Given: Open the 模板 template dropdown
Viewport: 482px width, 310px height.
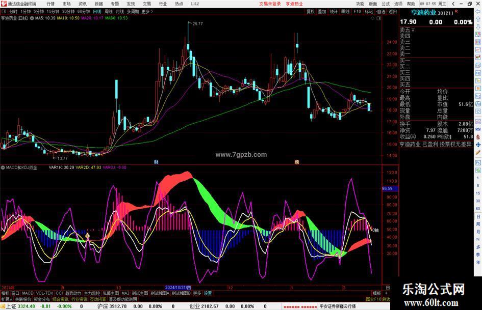Looking at the screenshot, I should pyautogui.click(x=377, y=293).
